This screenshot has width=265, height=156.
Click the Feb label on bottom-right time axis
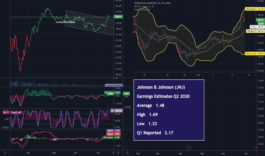(x=138, y=153)
